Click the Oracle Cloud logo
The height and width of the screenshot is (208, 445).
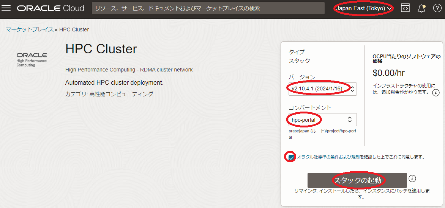[x=50, y=8]
